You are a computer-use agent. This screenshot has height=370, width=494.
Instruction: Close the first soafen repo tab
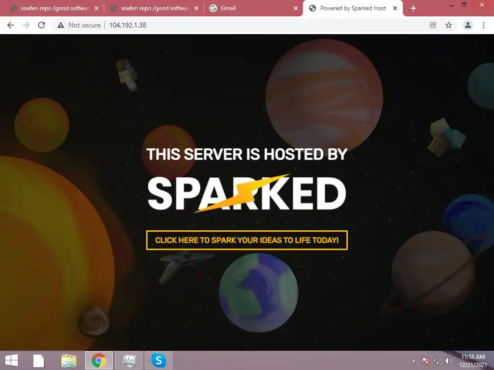[x=96, y=8]
